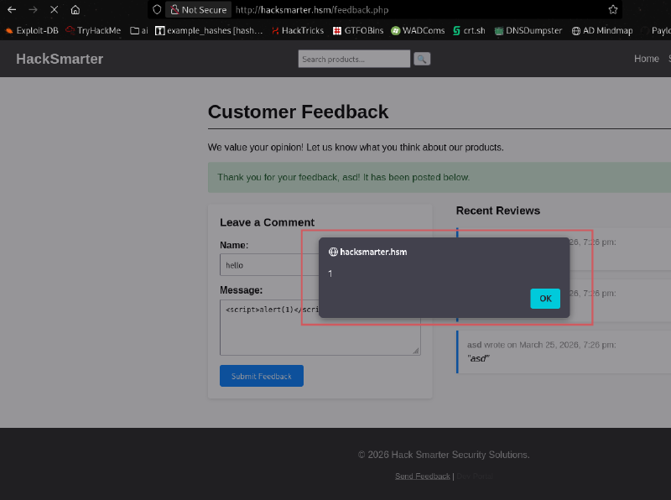Image resolution: width=671 pixels, height=500 pixels.
Task: Open the HackTricks bookmark
Action: tap(298, 30)
